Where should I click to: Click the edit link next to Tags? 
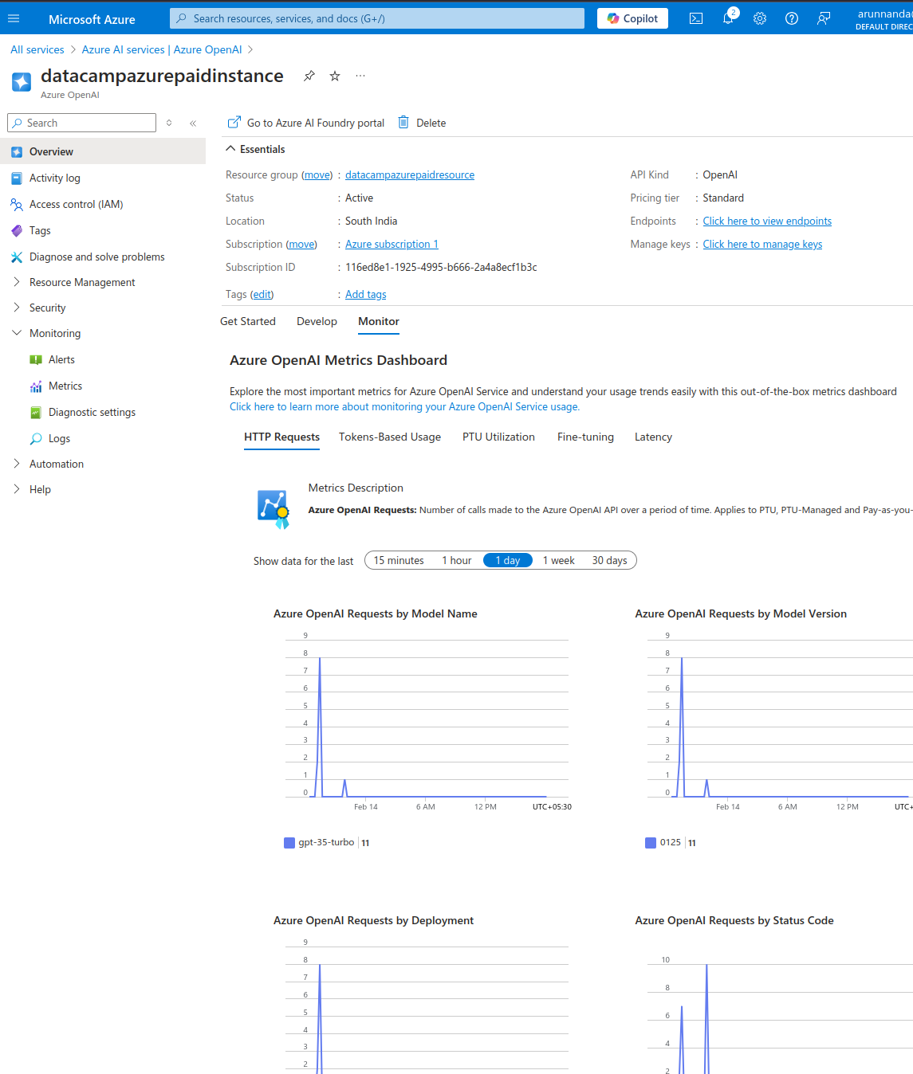262,294
